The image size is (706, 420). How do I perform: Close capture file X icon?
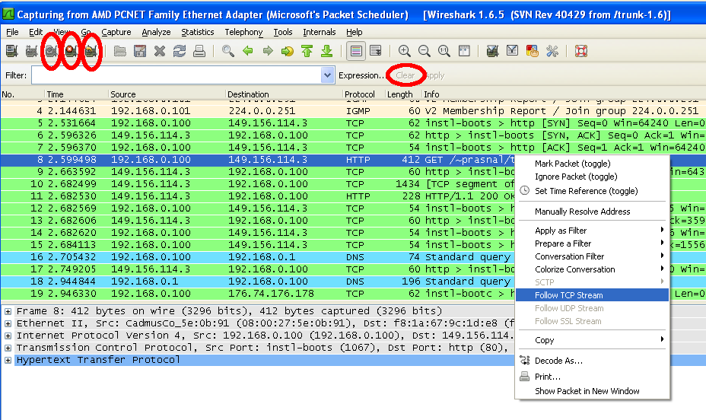tap(160, 51)
